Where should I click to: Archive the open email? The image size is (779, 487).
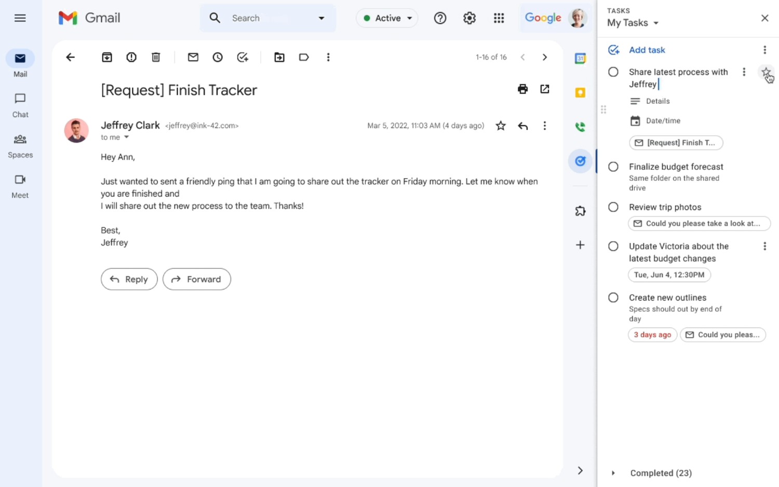107,57
